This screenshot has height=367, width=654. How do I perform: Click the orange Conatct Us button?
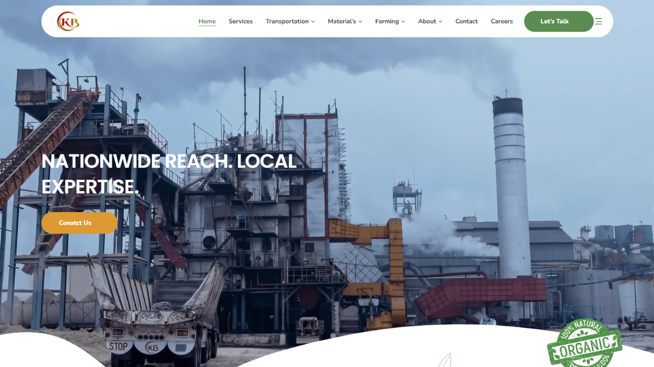[79, 223]
